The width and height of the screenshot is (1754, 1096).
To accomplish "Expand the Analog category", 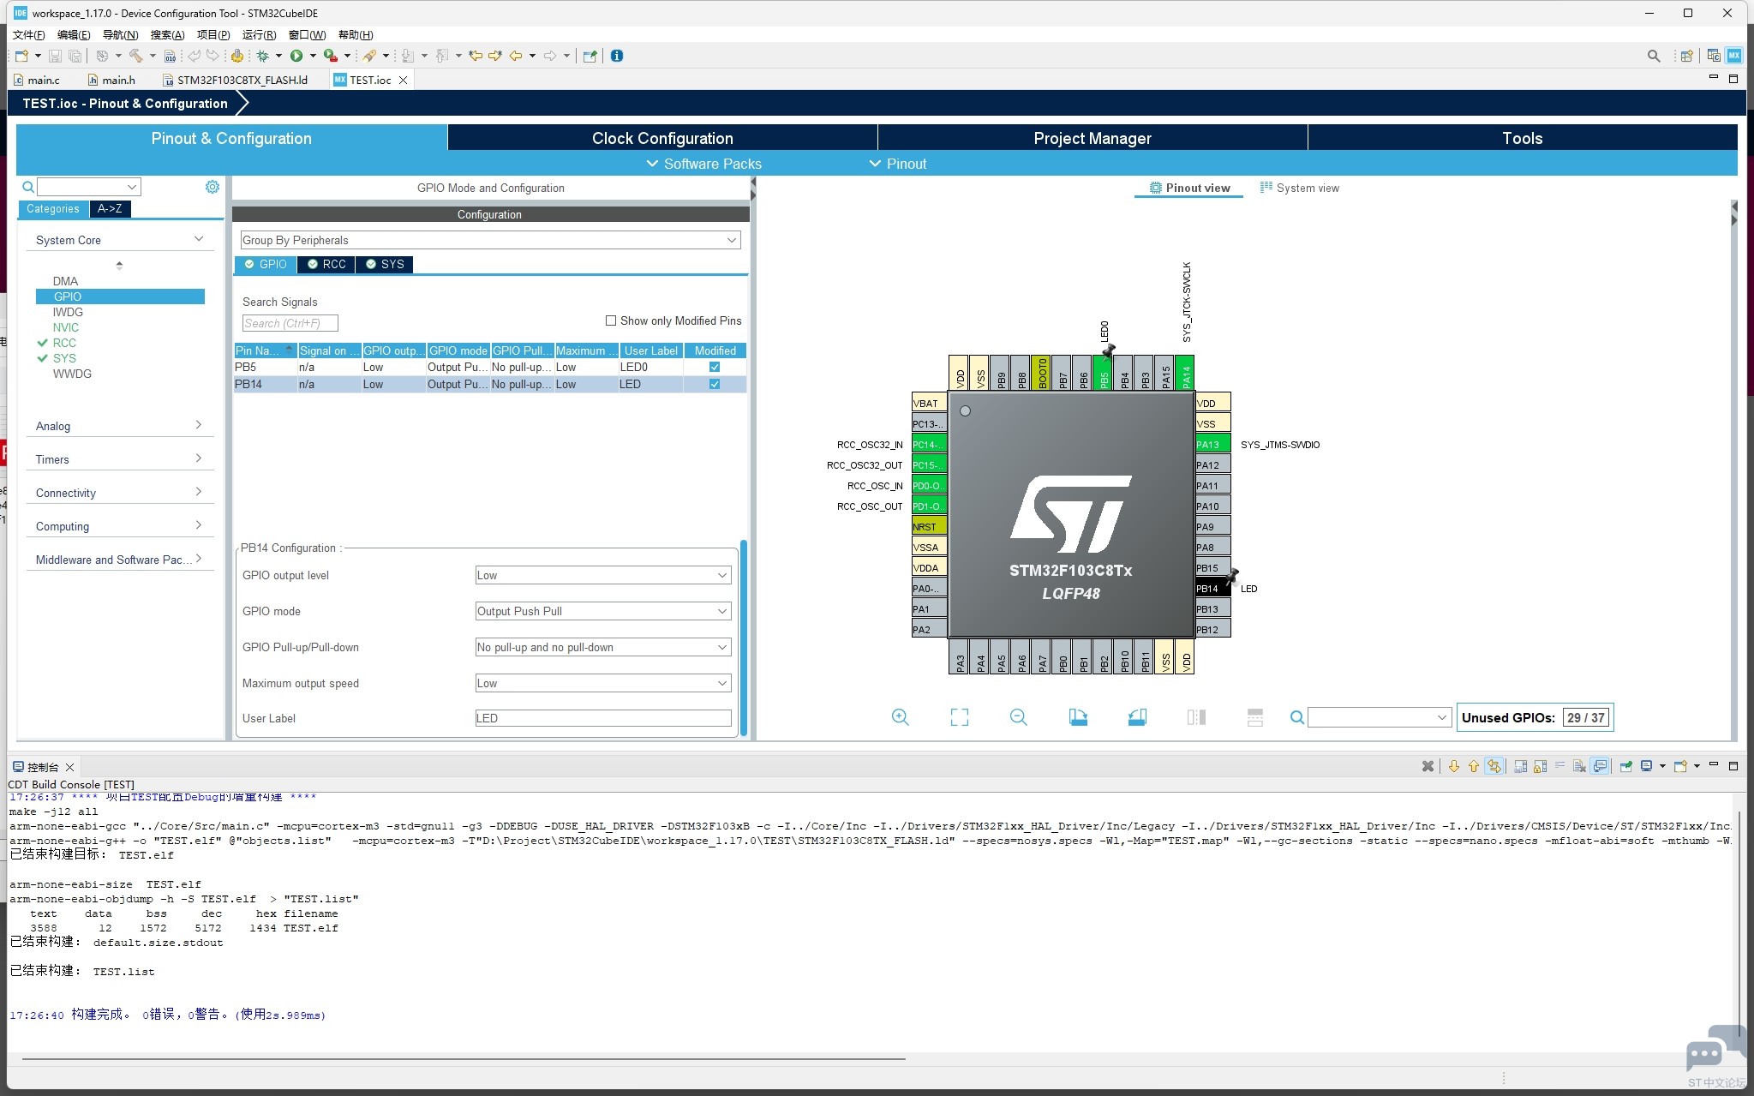I will click(119, 426).
